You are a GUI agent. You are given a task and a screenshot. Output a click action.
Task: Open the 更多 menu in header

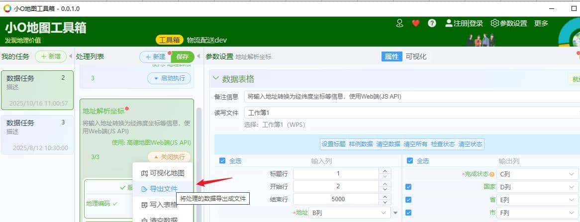[541, 23]
